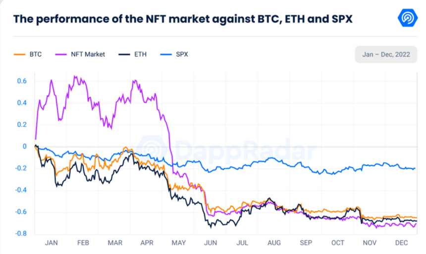Click the MAY month axis label
426x254 pixels.
tap(179, 243)
